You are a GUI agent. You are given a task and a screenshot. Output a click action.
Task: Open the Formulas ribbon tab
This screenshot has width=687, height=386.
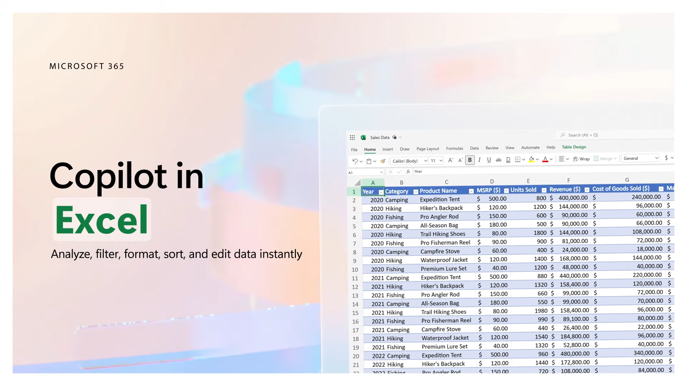(x=454, y=148)
